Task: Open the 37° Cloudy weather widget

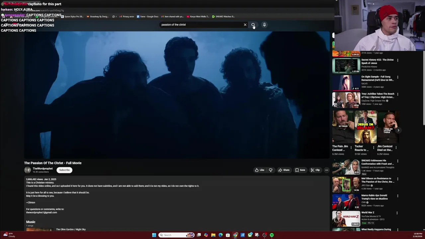Action: (x=9, y=235)
